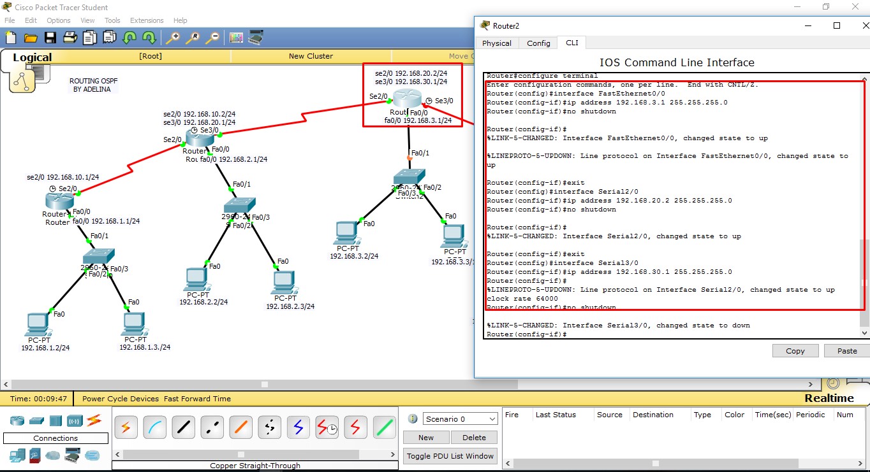Open the Switches device category

point(36,421)
